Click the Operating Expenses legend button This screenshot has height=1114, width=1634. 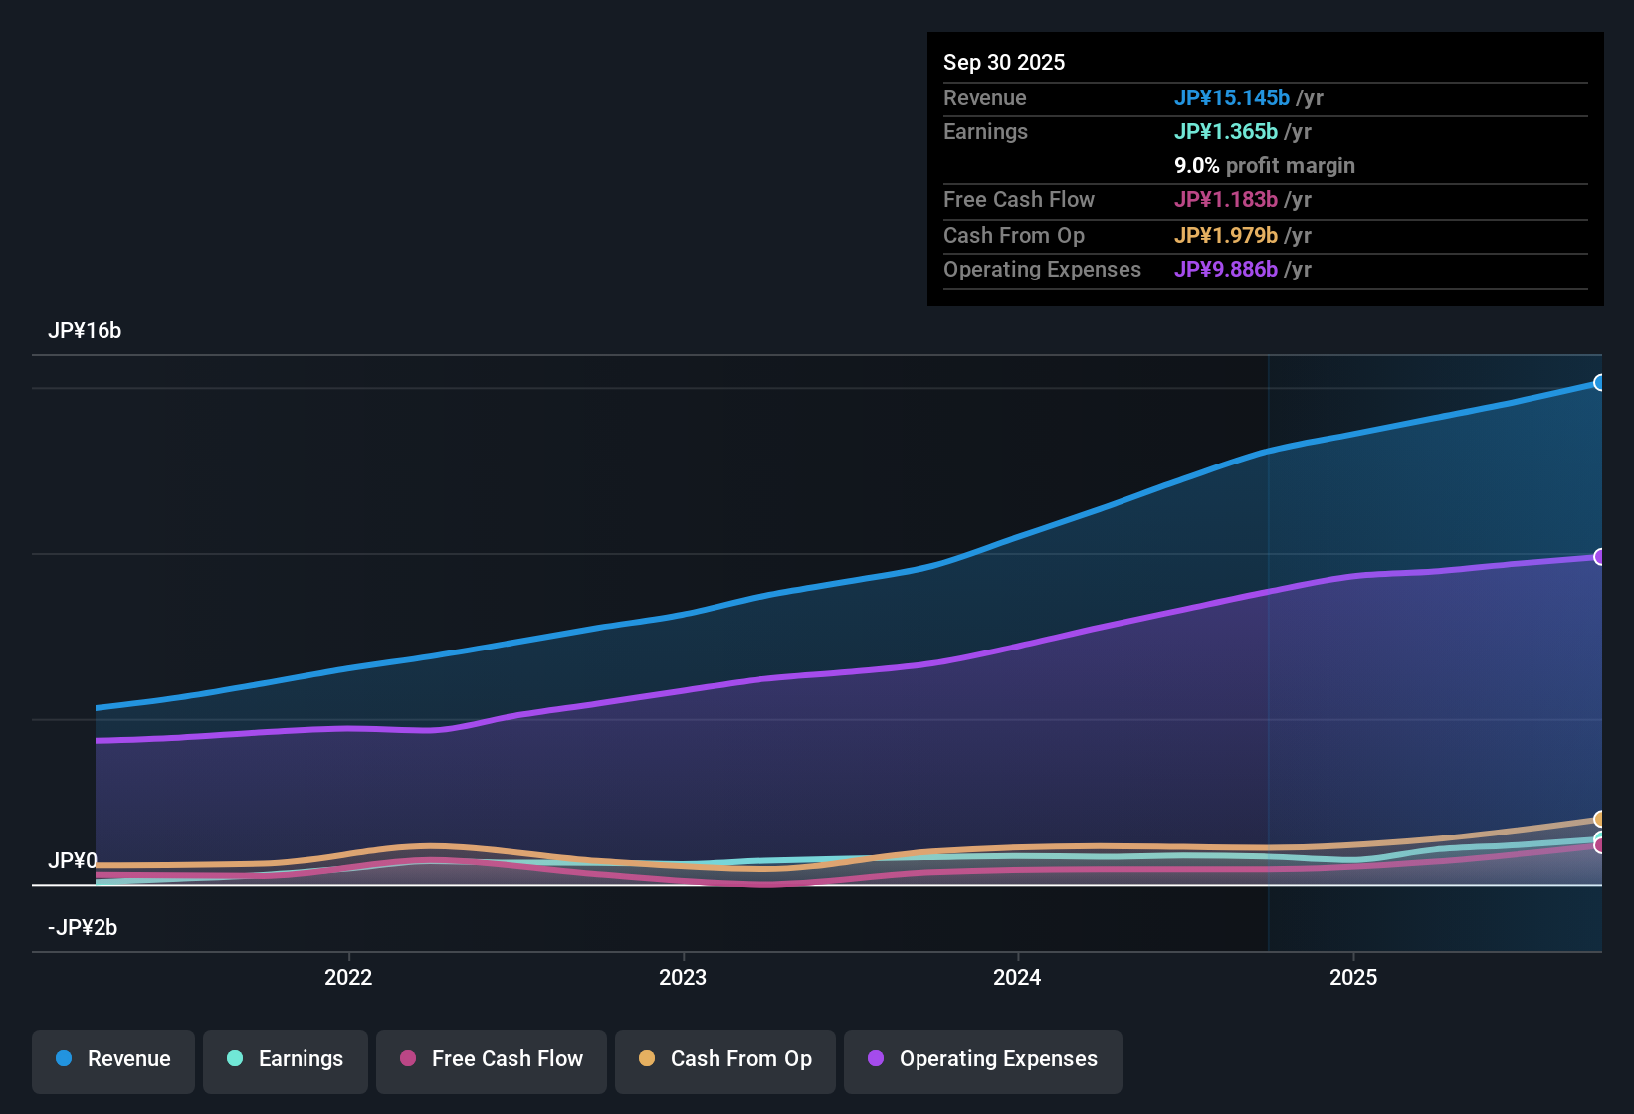(982, 1061)
